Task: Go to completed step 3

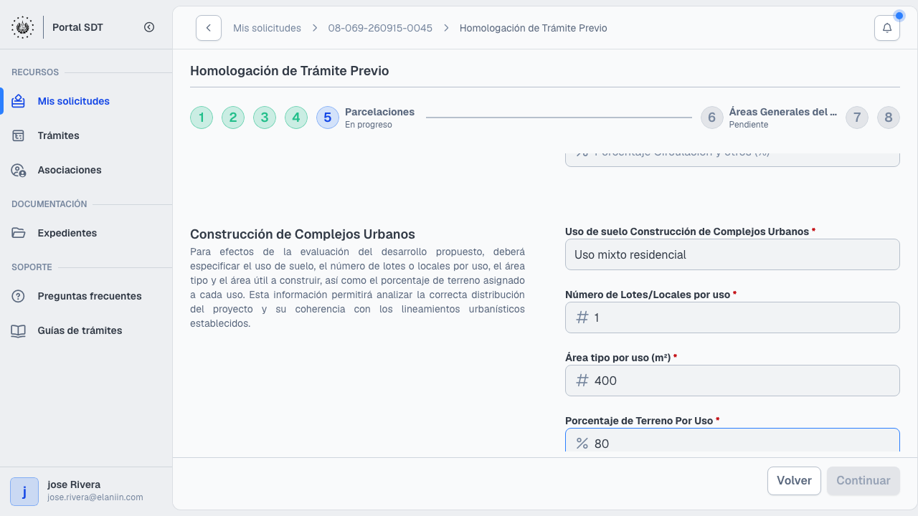Action: pyautogui.click(x=265, y=118)
